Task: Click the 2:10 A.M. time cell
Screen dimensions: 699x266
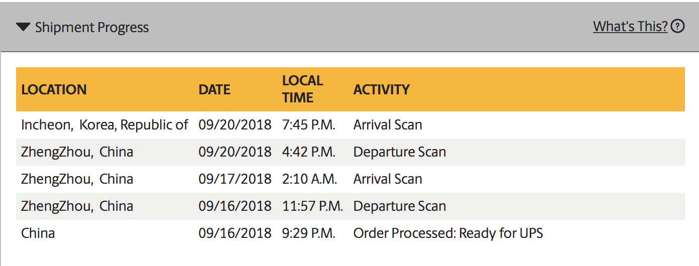Action: click(309, 179)
